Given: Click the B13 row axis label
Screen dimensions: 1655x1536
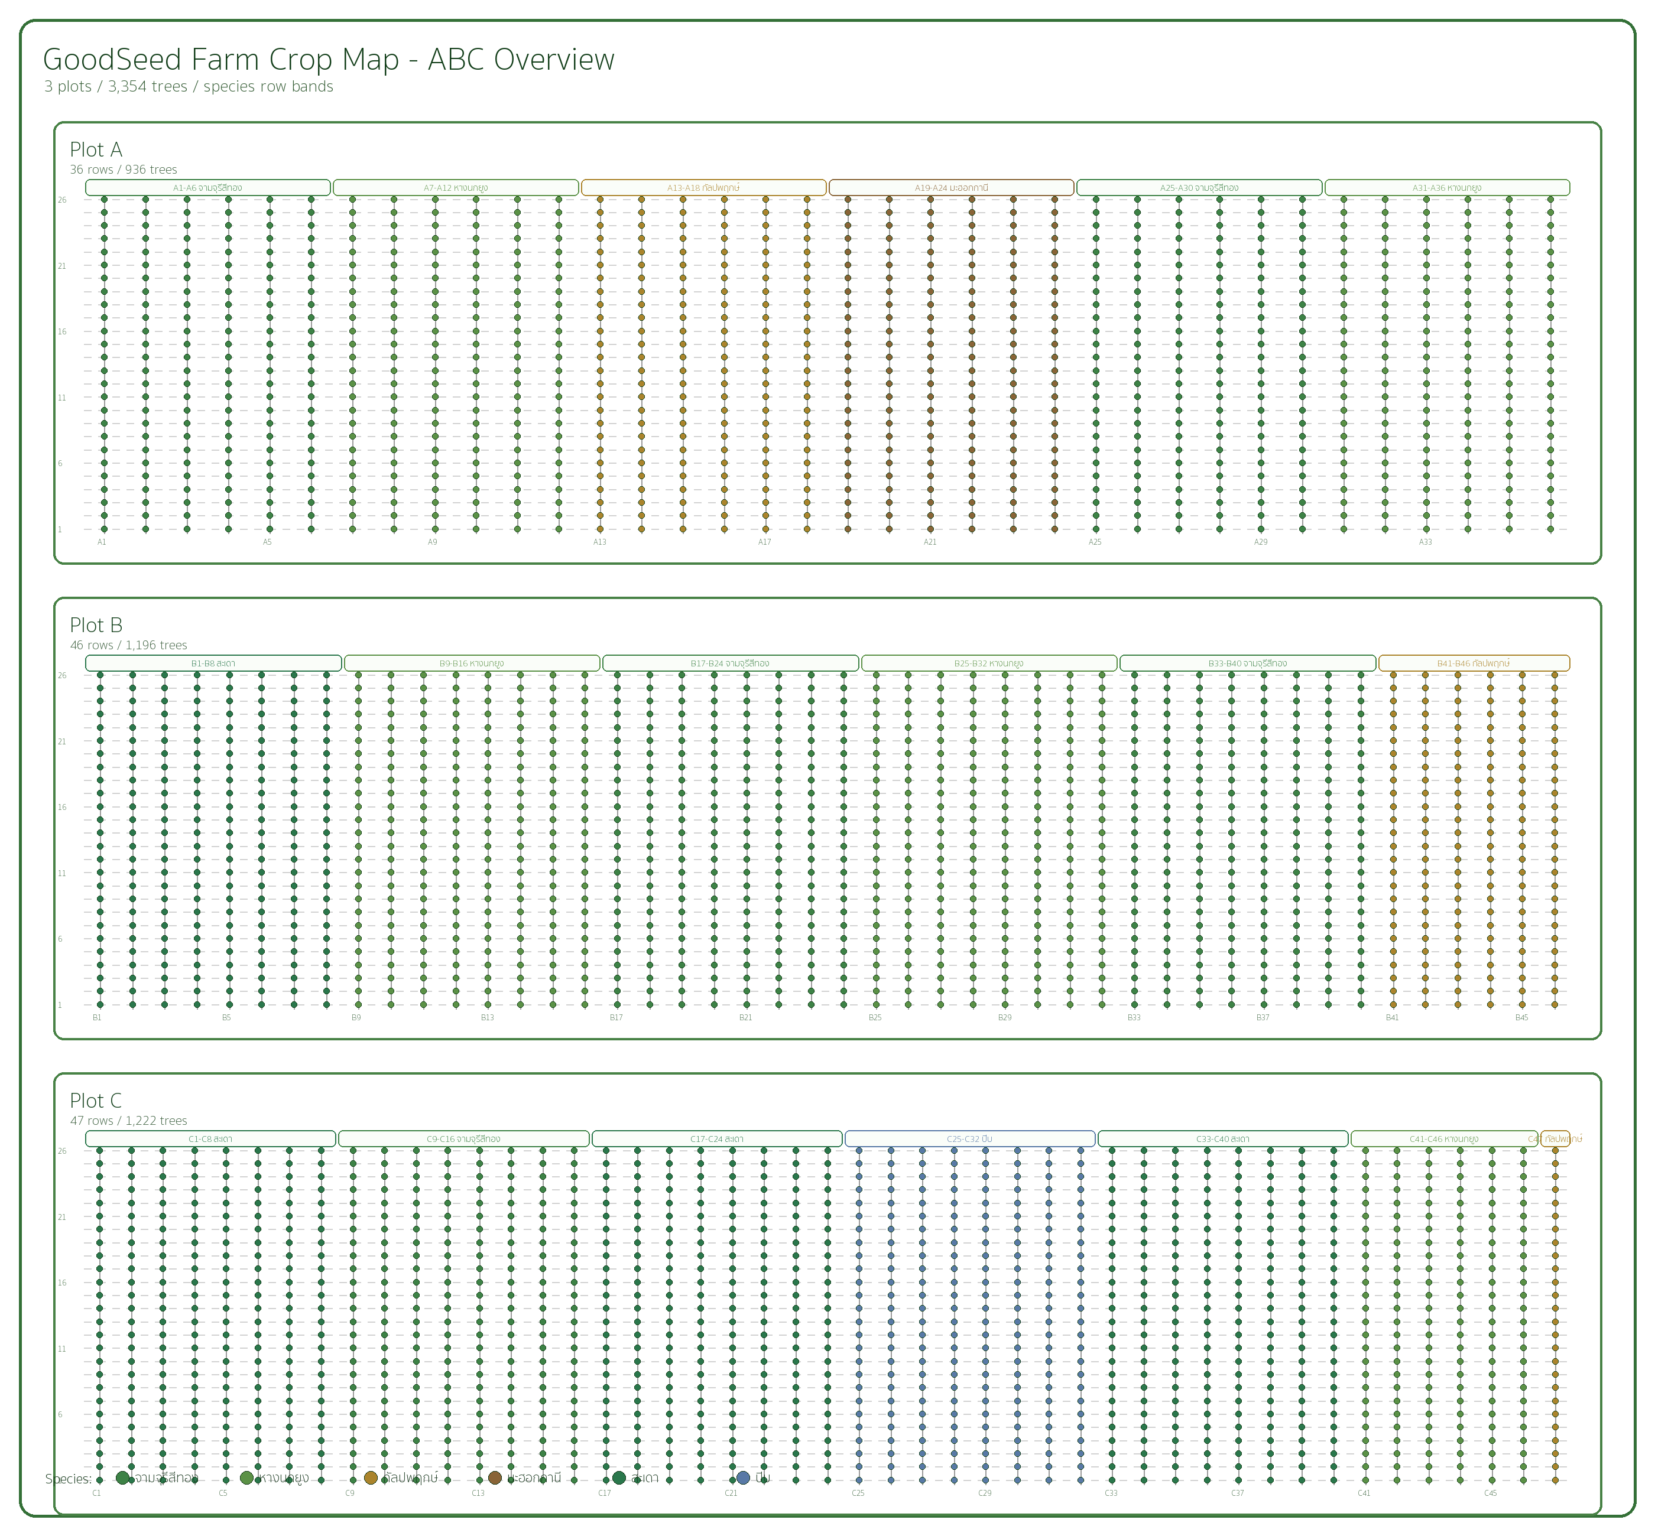Looking at the screenshot, I should pos(488,1017).
